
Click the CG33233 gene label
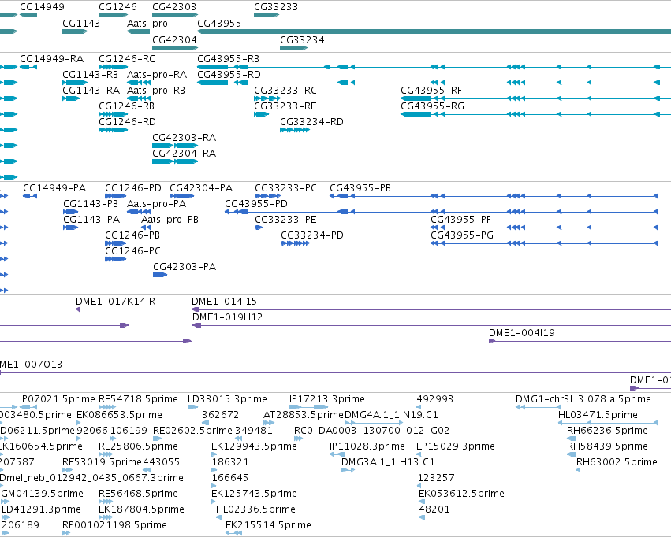coord(276,7)
